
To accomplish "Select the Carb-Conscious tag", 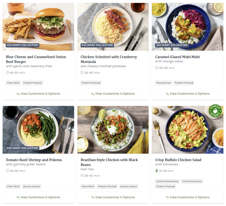I will pos(192,181).
